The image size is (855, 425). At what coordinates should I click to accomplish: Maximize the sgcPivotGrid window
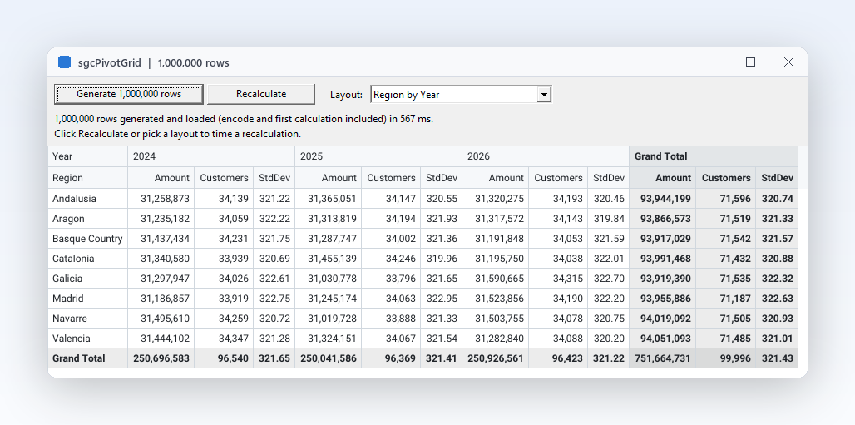750,62
